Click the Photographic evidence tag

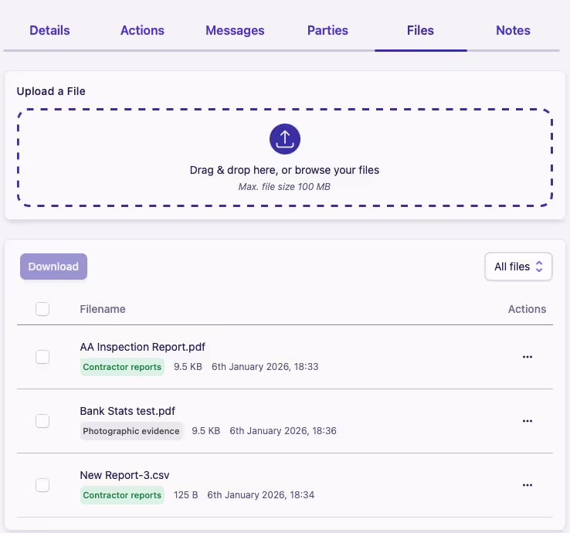[131, 431]
